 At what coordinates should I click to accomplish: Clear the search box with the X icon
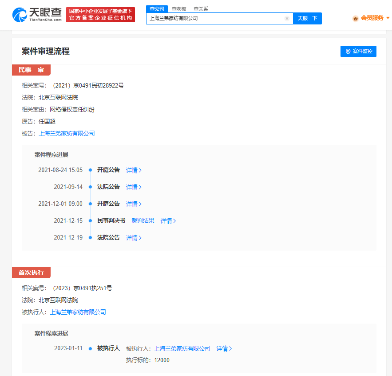pyautogui.click(x=287, y=18)
